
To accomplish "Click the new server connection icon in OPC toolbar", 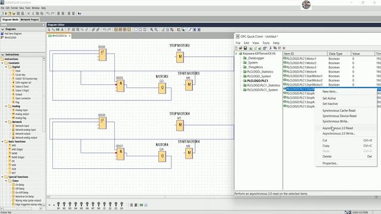I will 251,48.
